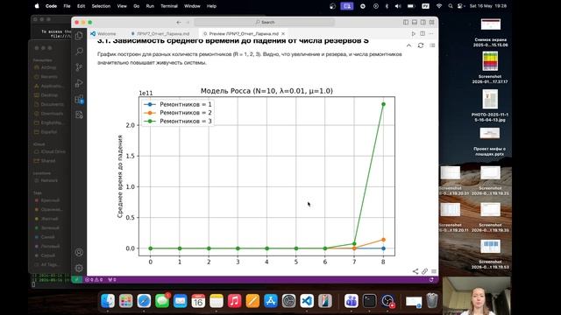Open the Customize Layout icon
This screenshot has width=561, height=315.
[432, 22]
